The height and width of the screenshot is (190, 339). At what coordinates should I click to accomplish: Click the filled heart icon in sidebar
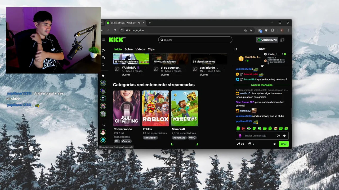point(103,76)
